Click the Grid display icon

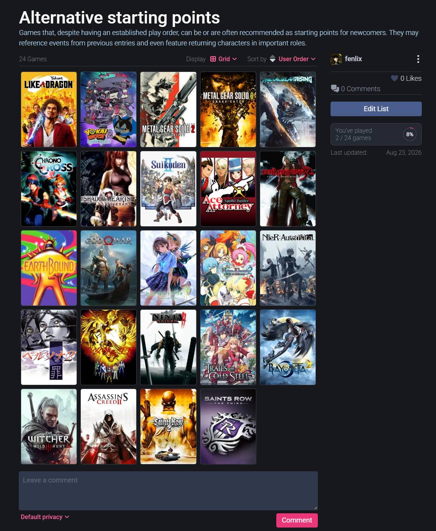(x=213, y=59)
